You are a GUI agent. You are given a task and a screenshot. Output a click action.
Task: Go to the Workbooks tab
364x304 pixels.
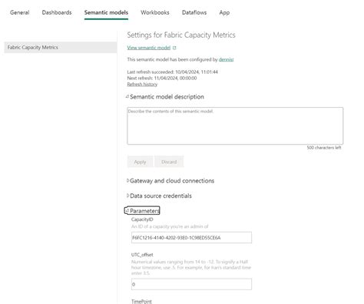(x=155, y=12)
